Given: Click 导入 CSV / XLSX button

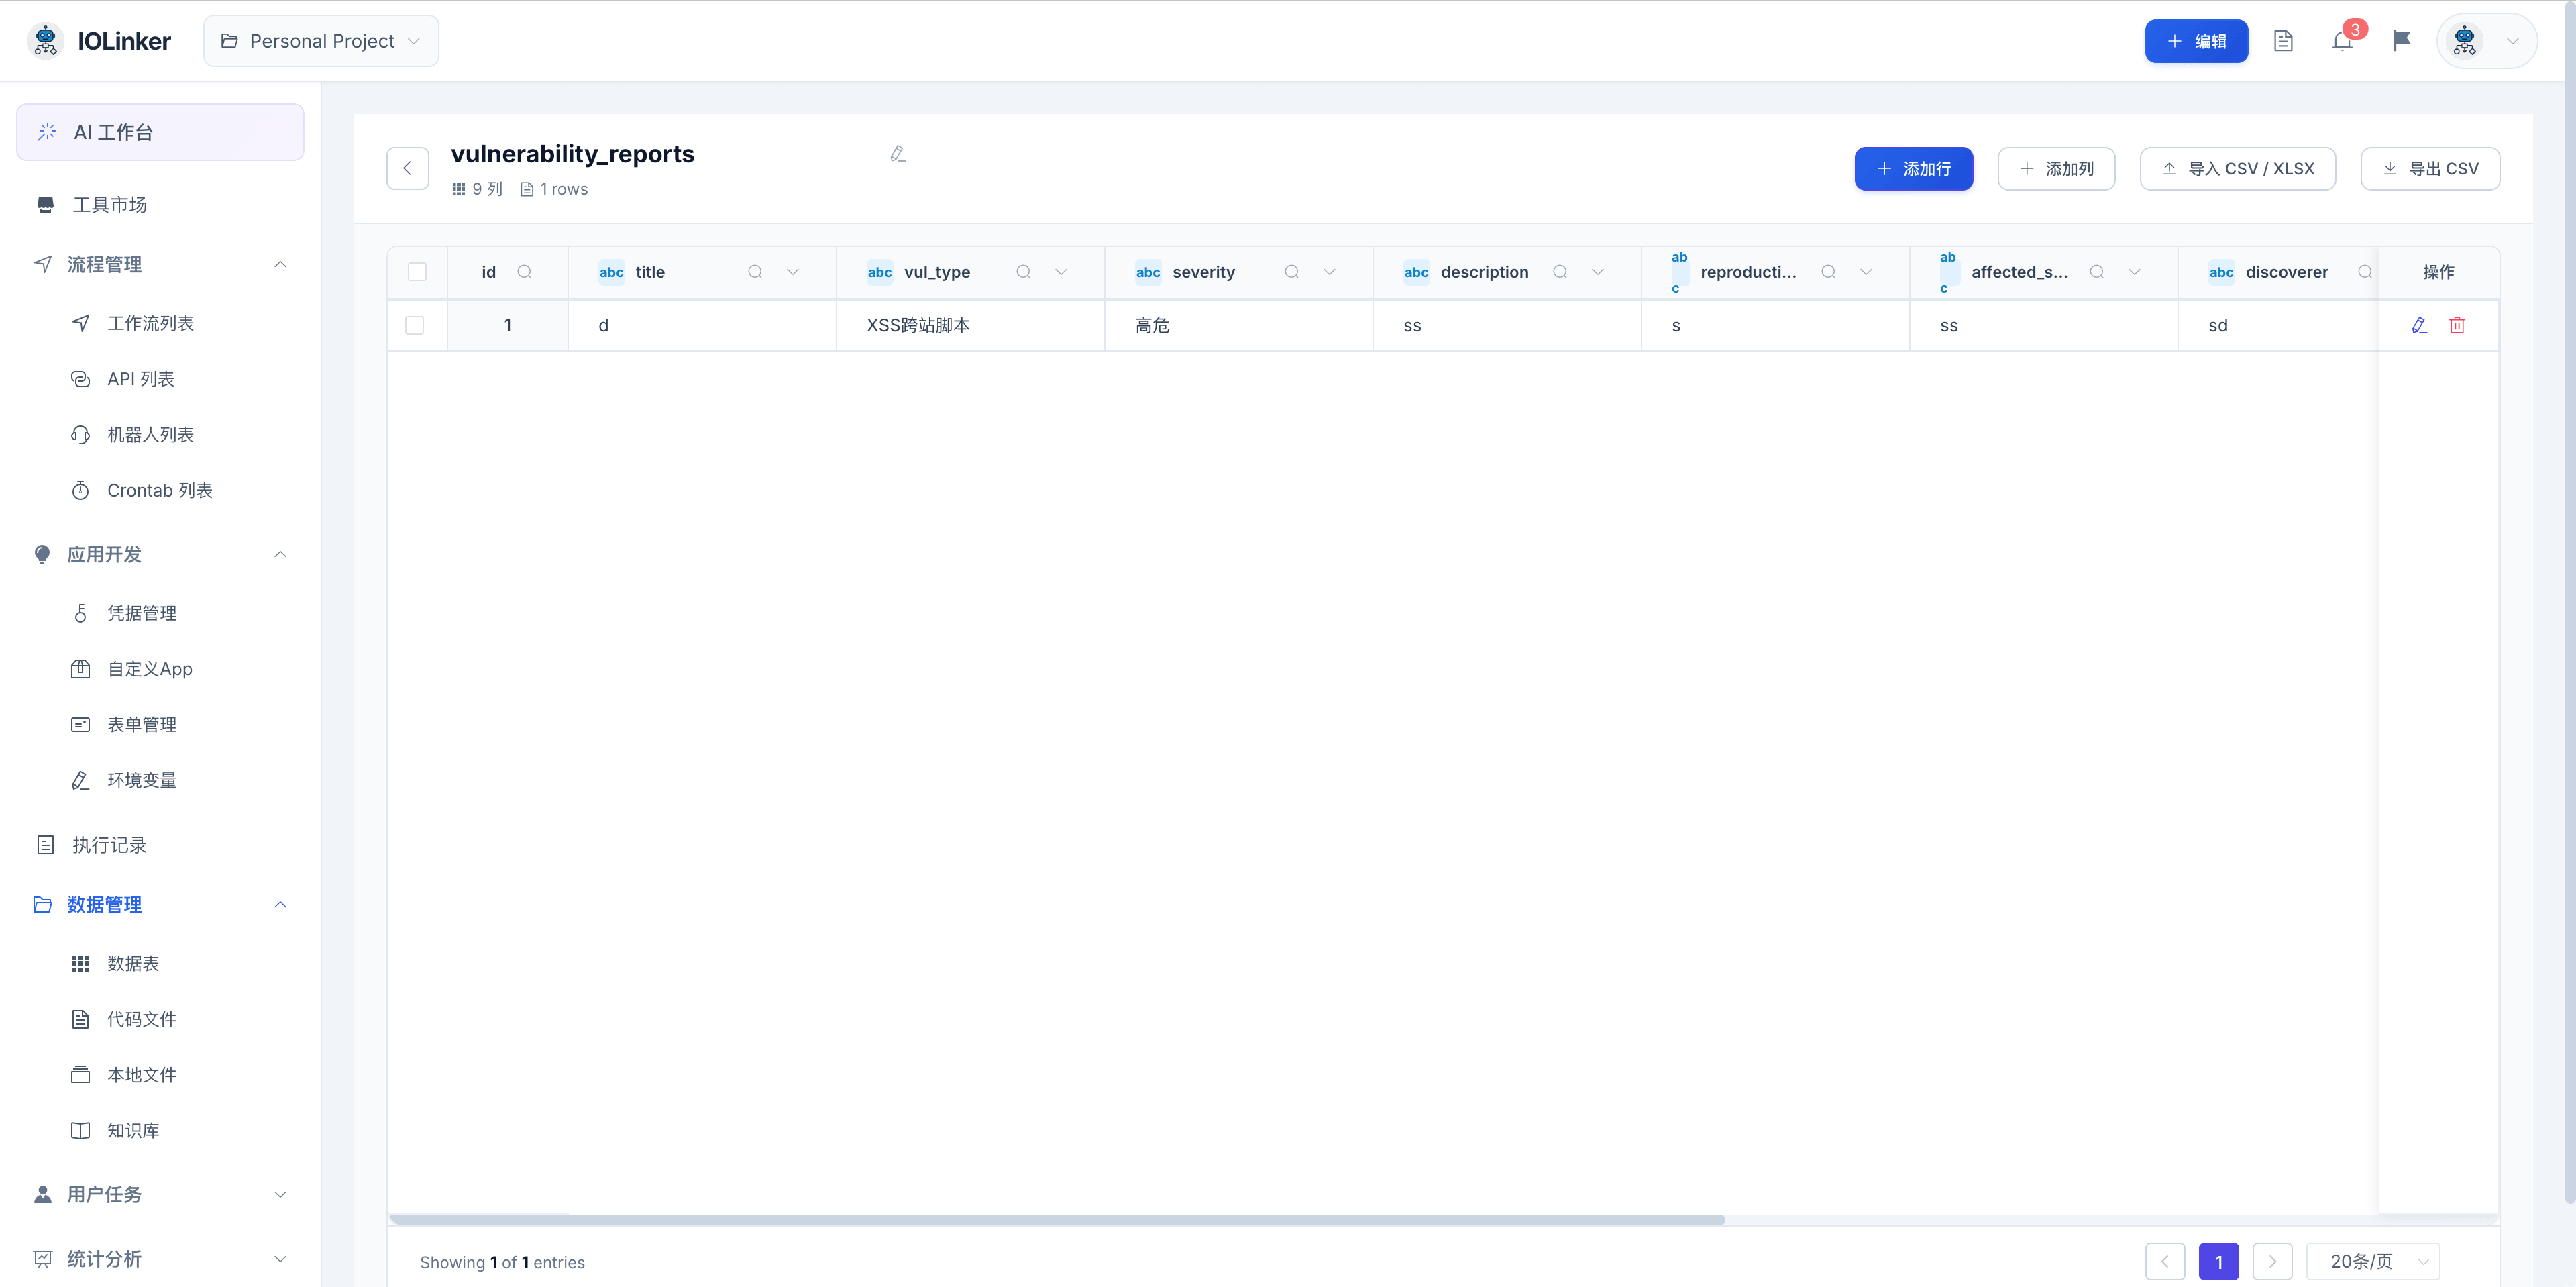Looking at the screenshot, I should (x=2238, y=168).
